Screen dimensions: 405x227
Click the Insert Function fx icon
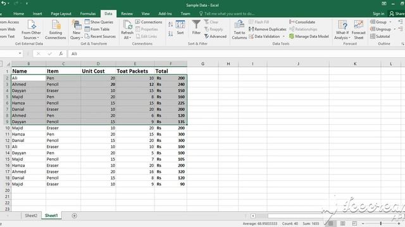(x=61, y=54)
